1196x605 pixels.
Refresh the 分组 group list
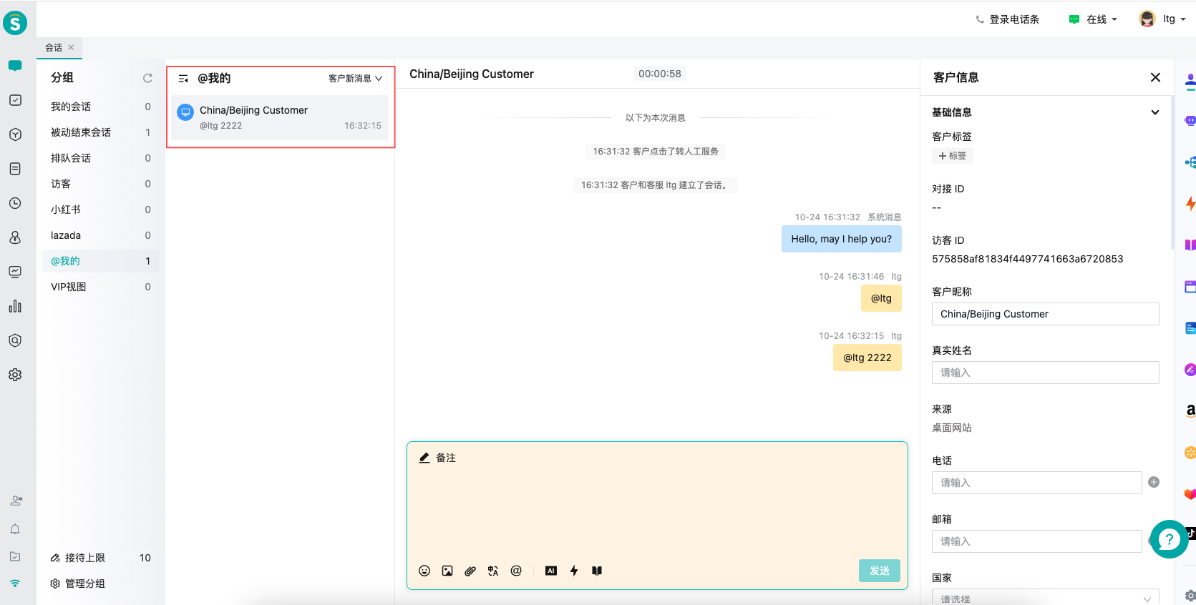[147, 78]
